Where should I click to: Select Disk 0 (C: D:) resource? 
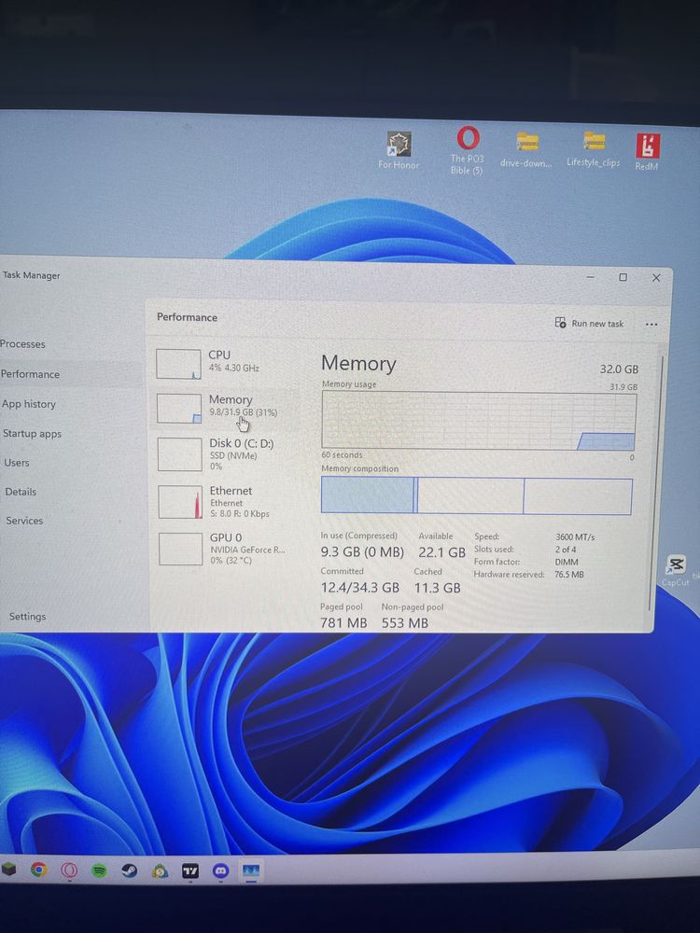pos(228,454)
